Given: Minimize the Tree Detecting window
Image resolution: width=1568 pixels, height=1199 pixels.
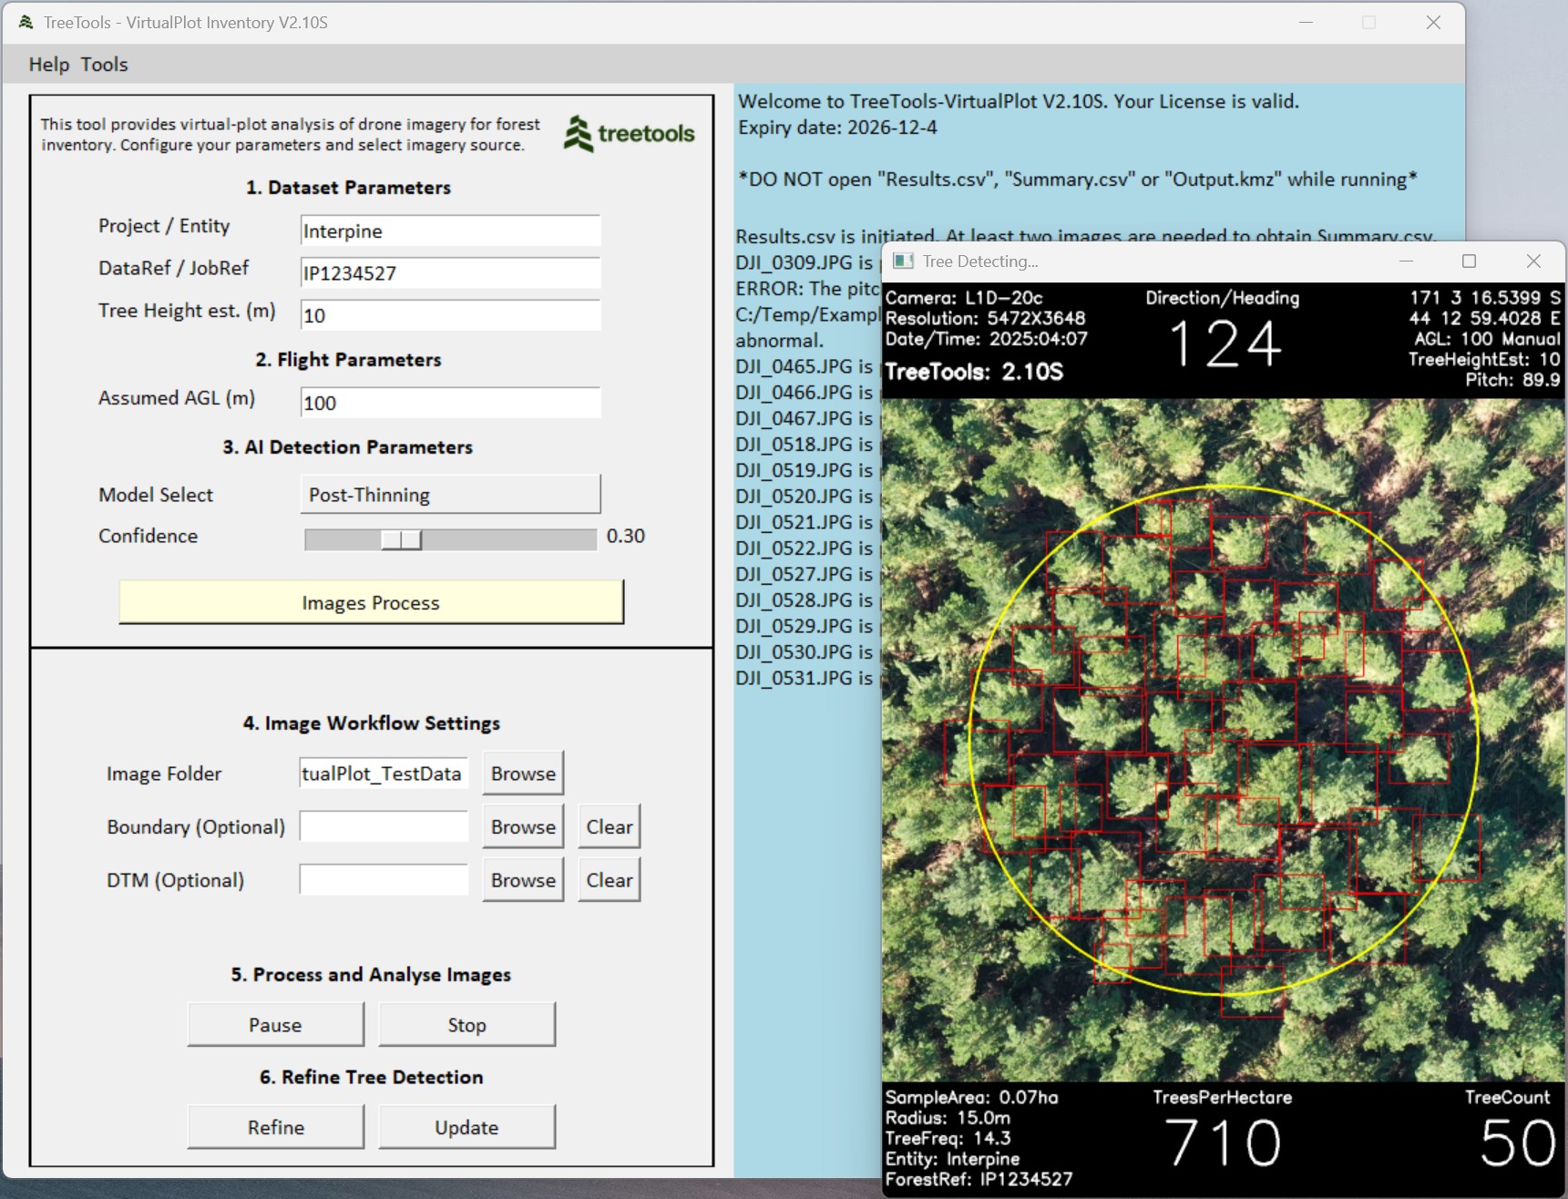Looking at the screenshot, I should point(1406,261).
